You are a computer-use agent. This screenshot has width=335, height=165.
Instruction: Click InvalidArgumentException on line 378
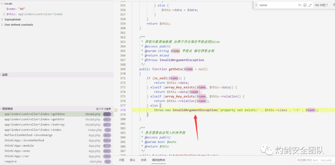pyautogui.click(x=194, y=110)
